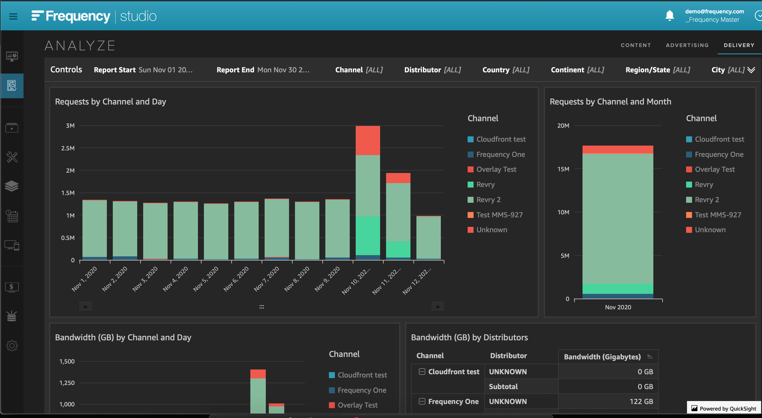This screenshot has width=762, height=418.
Task: Open the City filter dropdown
Action: [x=728, y=70]
